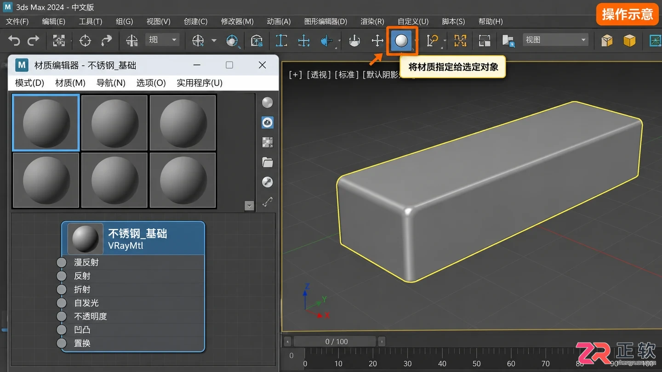Click the 漫反射 input socket

coord(62,262)
